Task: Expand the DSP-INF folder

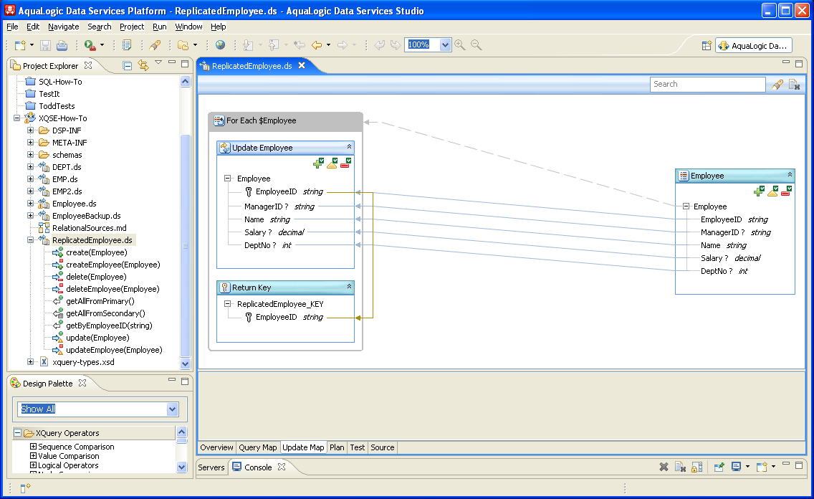Action: (x=31, y=130)
